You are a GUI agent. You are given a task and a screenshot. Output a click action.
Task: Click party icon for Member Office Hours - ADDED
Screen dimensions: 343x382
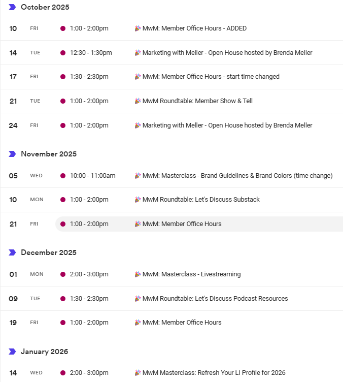138,28
